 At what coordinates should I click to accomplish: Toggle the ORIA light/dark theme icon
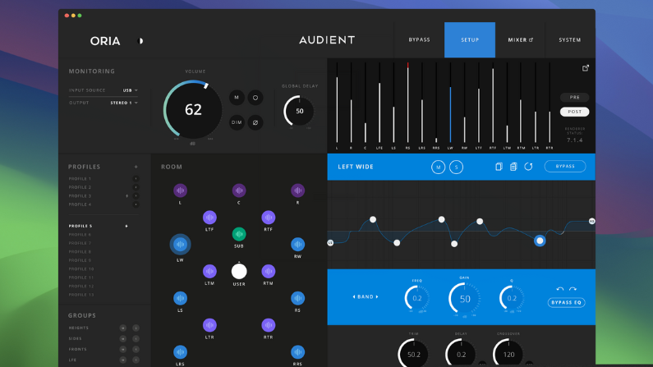pos(140,41)
